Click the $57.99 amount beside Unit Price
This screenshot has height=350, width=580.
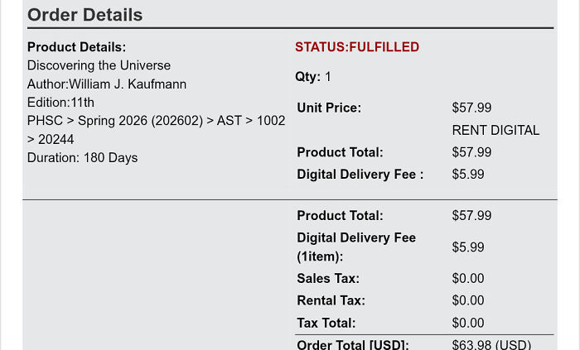[x=471, y=108]
